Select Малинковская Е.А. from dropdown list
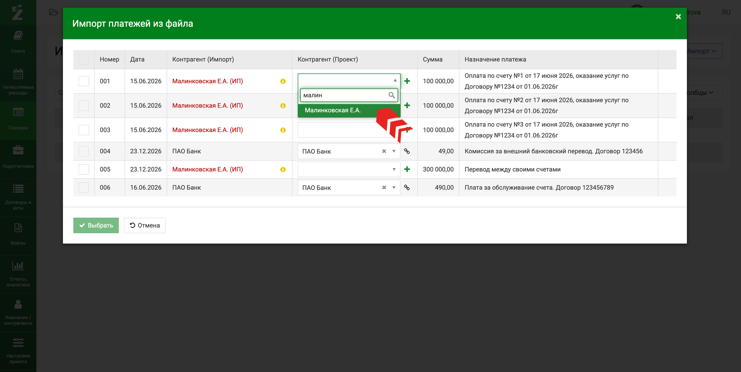The height and width of the screenshot is (372, 741). (x=349, y=110)
